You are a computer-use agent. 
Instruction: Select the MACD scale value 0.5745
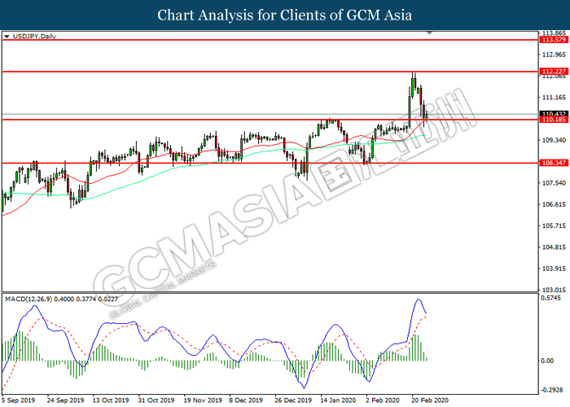pos(551,299)
